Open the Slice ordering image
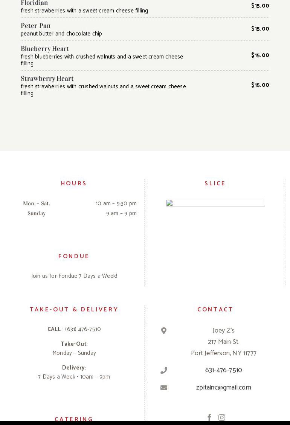This screenshot has width=290, height=425. tap(215, 203)
